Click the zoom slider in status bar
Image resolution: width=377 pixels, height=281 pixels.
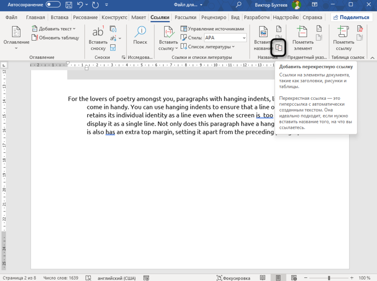(x=329, y=278)
